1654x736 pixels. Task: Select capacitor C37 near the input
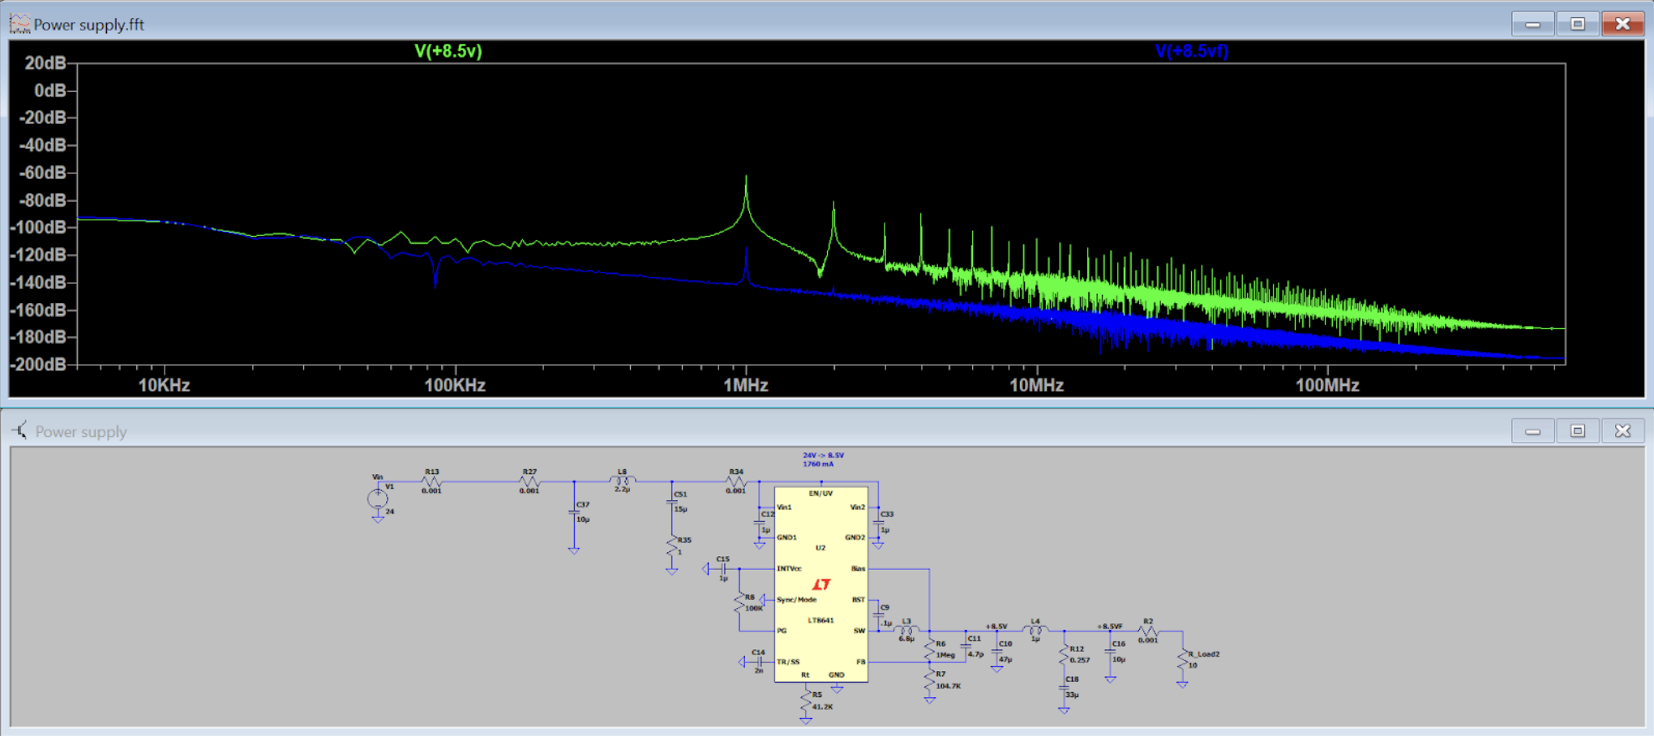574,514
